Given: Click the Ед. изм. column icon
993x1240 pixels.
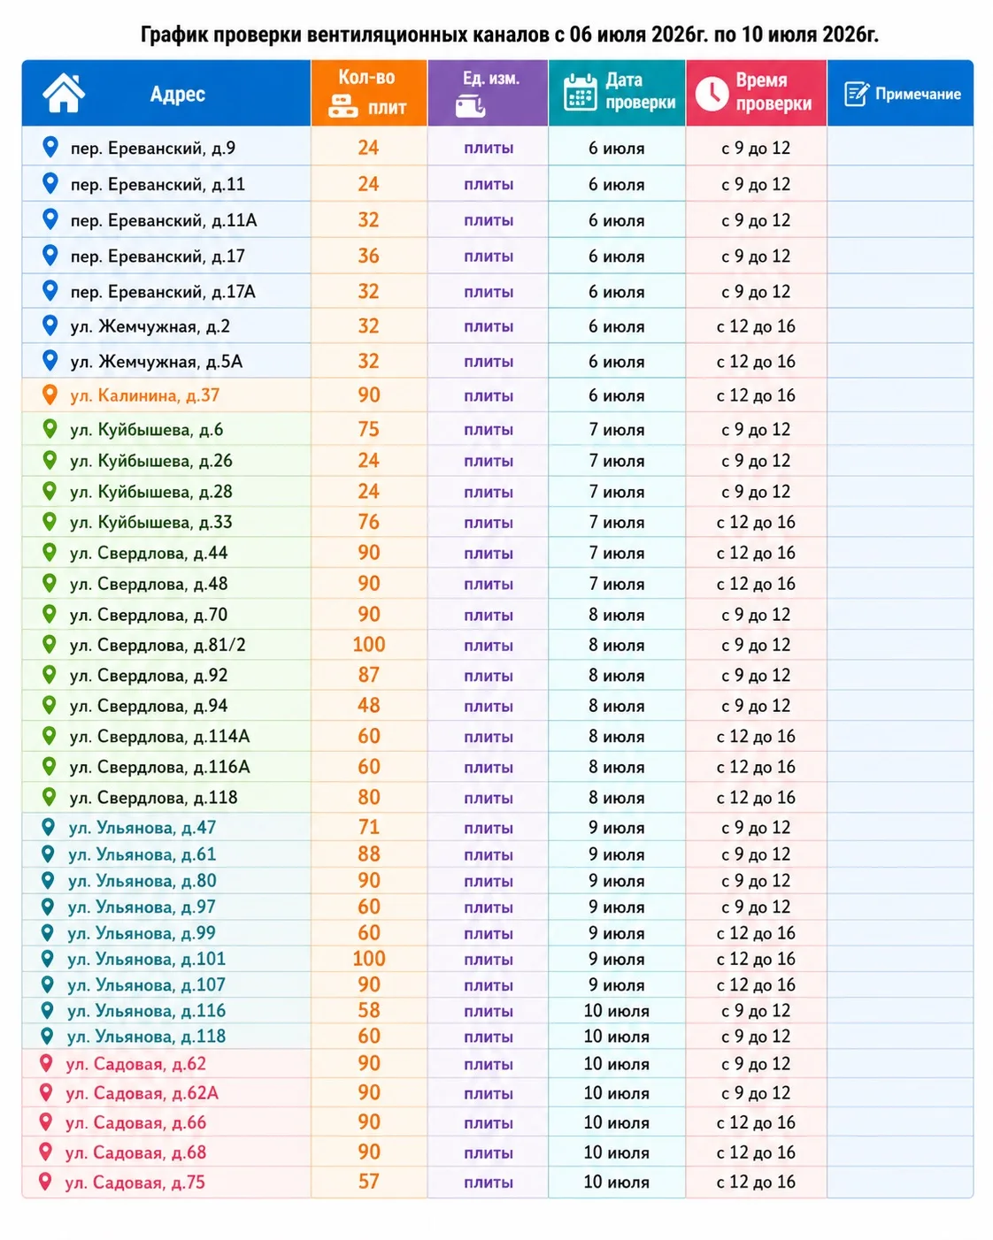Looking at the screenshot, I should pyautogui.click(x=470, y=107).
